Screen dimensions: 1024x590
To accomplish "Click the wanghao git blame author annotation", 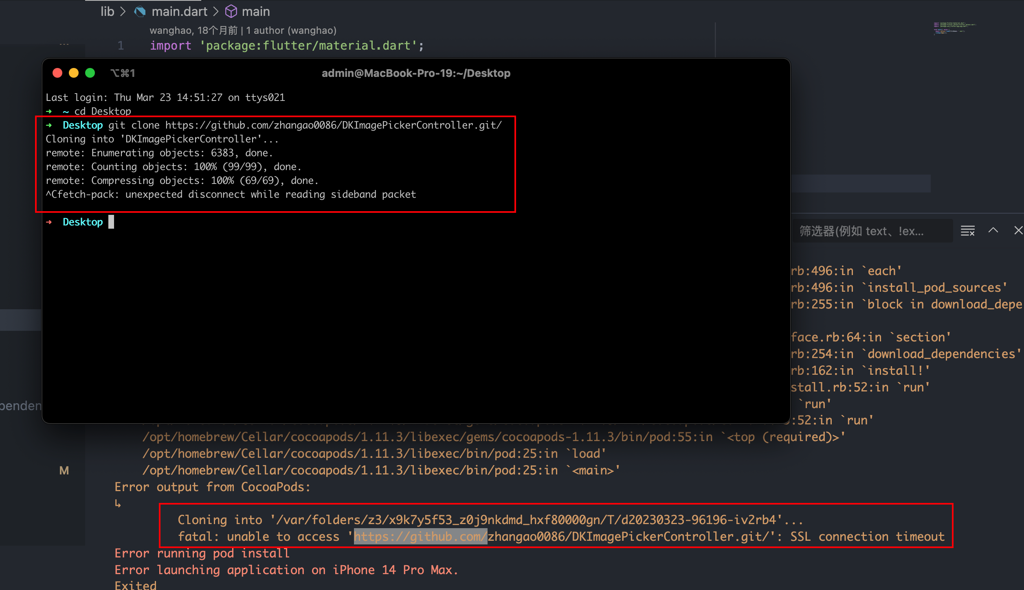I will pyautogui.click(x=243, y=31).
